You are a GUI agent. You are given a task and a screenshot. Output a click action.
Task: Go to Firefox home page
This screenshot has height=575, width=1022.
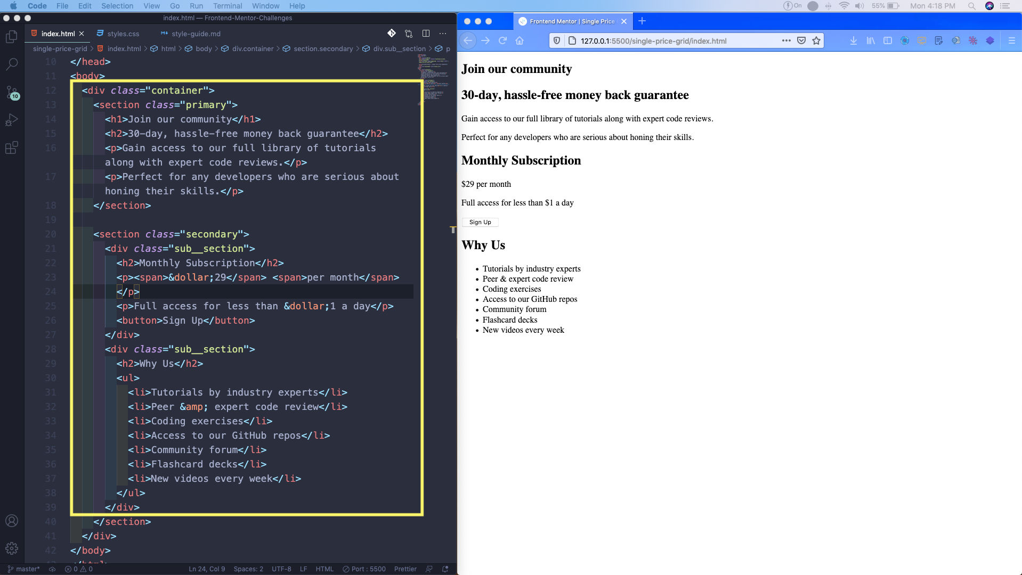[520, 40]
